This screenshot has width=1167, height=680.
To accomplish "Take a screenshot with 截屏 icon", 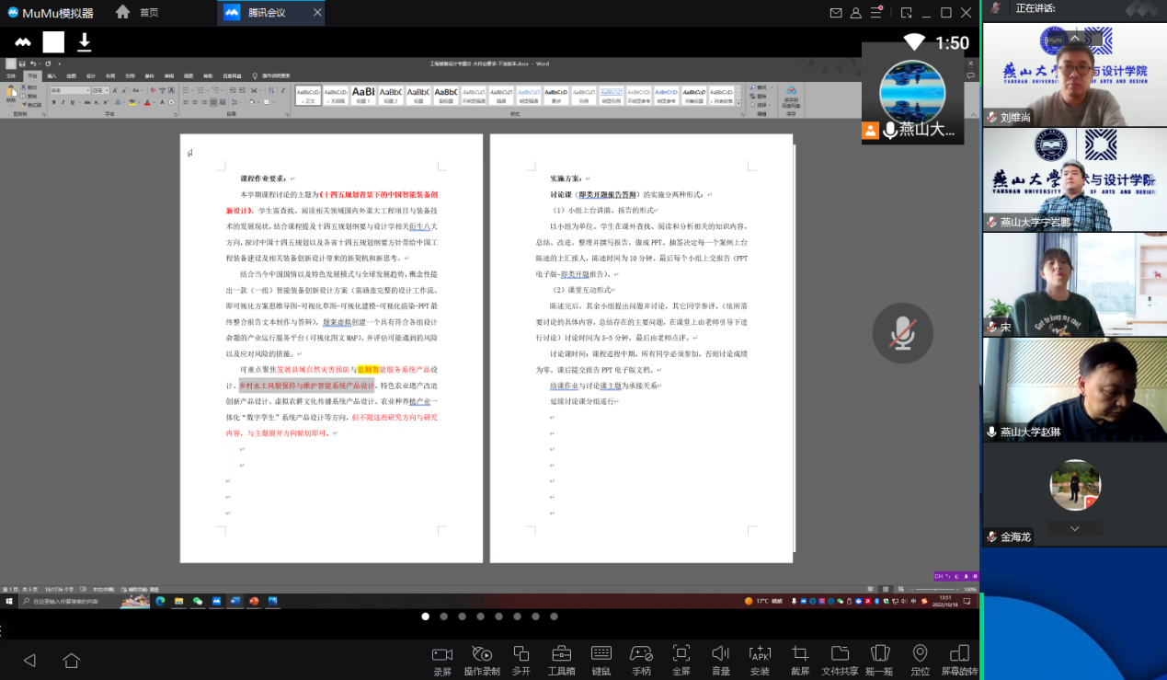I will (800, 654).
